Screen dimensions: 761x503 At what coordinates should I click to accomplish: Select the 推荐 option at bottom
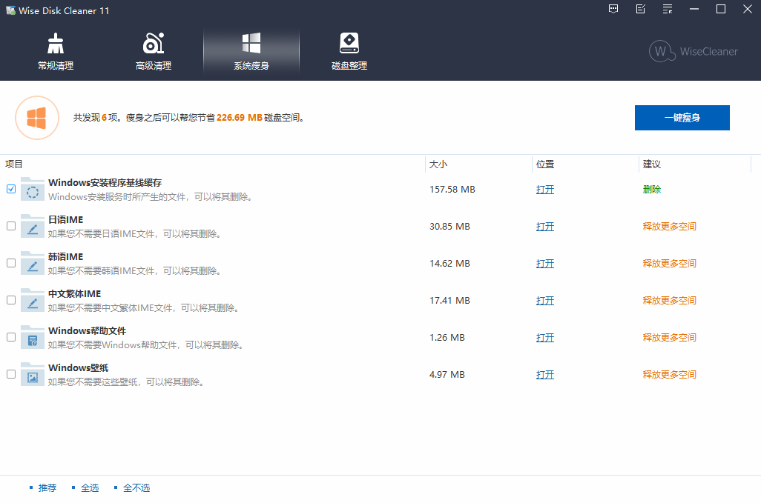pos(47,488)
